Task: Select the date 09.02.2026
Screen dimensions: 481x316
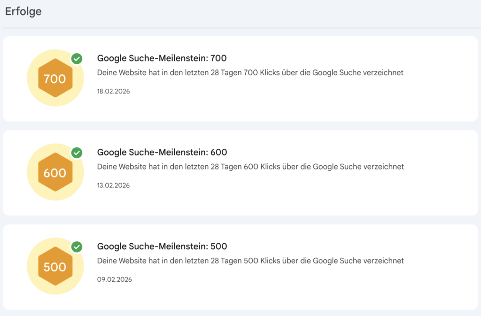Action: point(114,279)
